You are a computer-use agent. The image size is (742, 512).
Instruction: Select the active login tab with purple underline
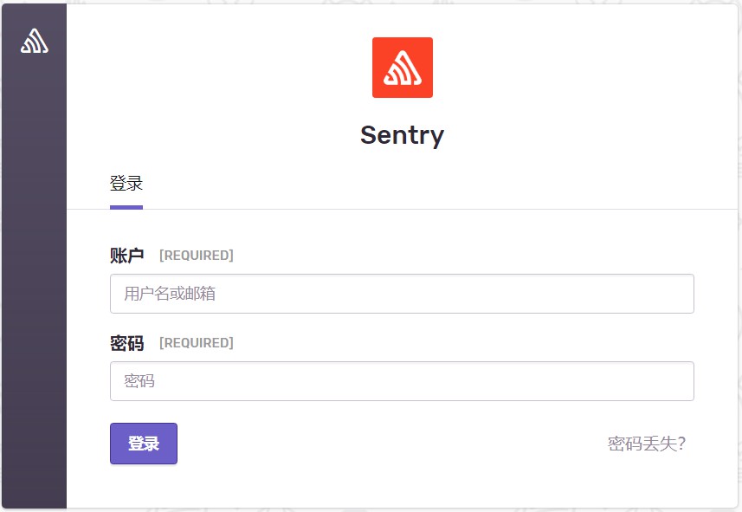(126, 183)
